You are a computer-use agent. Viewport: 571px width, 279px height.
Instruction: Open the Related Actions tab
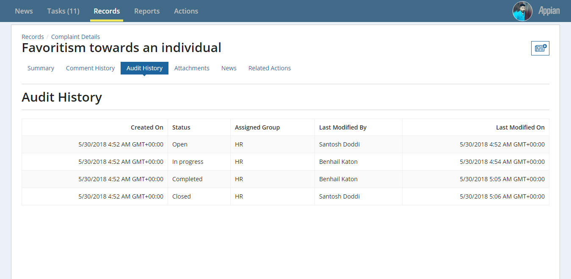coord(269,68)
